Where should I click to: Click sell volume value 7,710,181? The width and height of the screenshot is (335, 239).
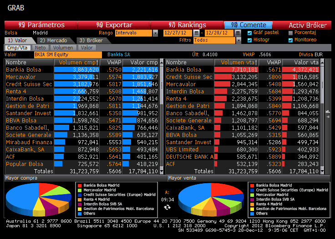(x=244, y=70)
